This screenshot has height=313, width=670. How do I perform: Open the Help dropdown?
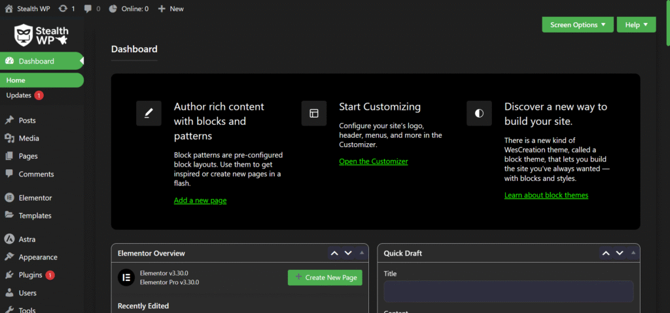[x=636, y=25]
